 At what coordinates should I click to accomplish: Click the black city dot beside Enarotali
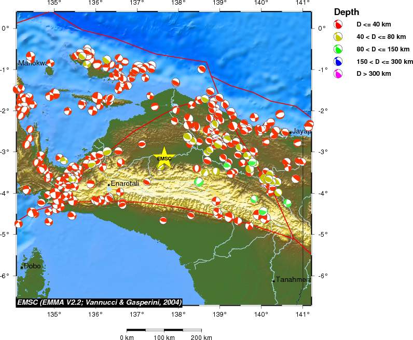pos(109,184)
